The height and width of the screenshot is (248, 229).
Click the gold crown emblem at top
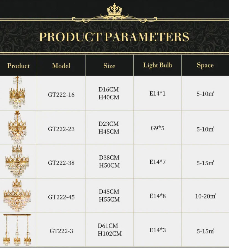114,11
